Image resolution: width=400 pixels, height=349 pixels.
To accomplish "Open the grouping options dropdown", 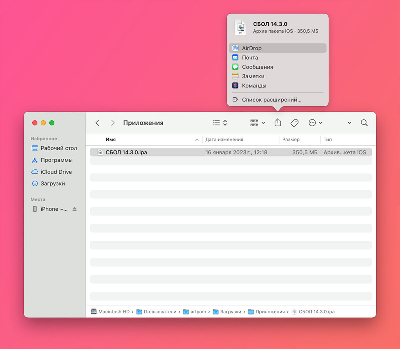I will point(258,123).
